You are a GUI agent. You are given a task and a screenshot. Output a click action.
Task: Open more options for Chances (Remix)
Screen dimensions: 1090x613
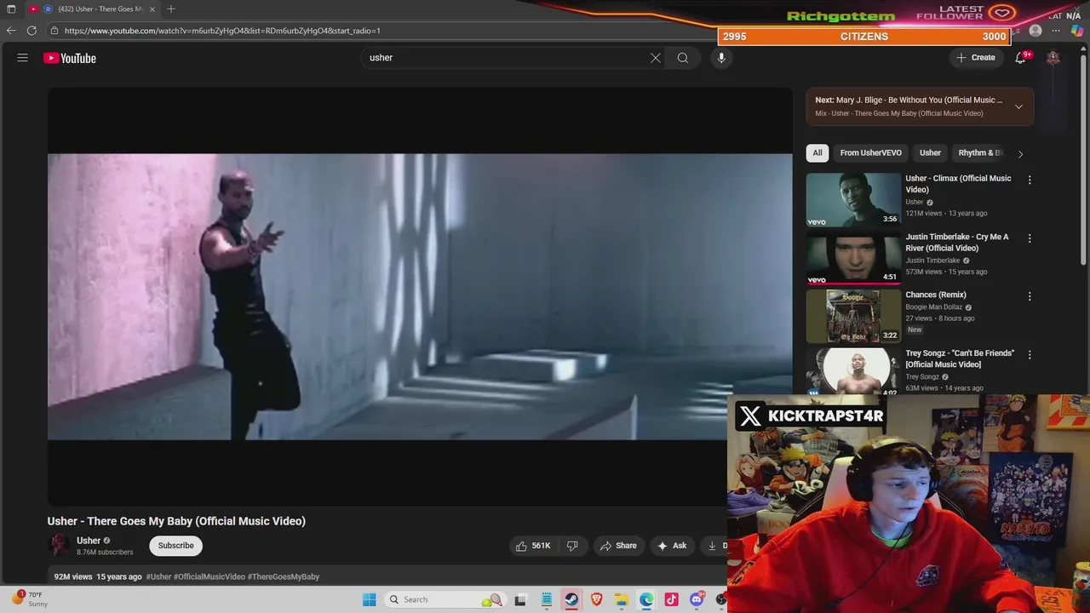1030,296
